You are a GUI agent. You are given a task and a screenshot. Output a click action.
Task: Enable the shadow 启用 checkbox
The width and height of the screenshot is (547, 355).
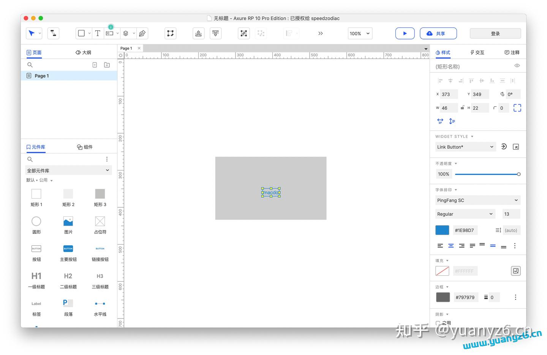coord(438,323)
